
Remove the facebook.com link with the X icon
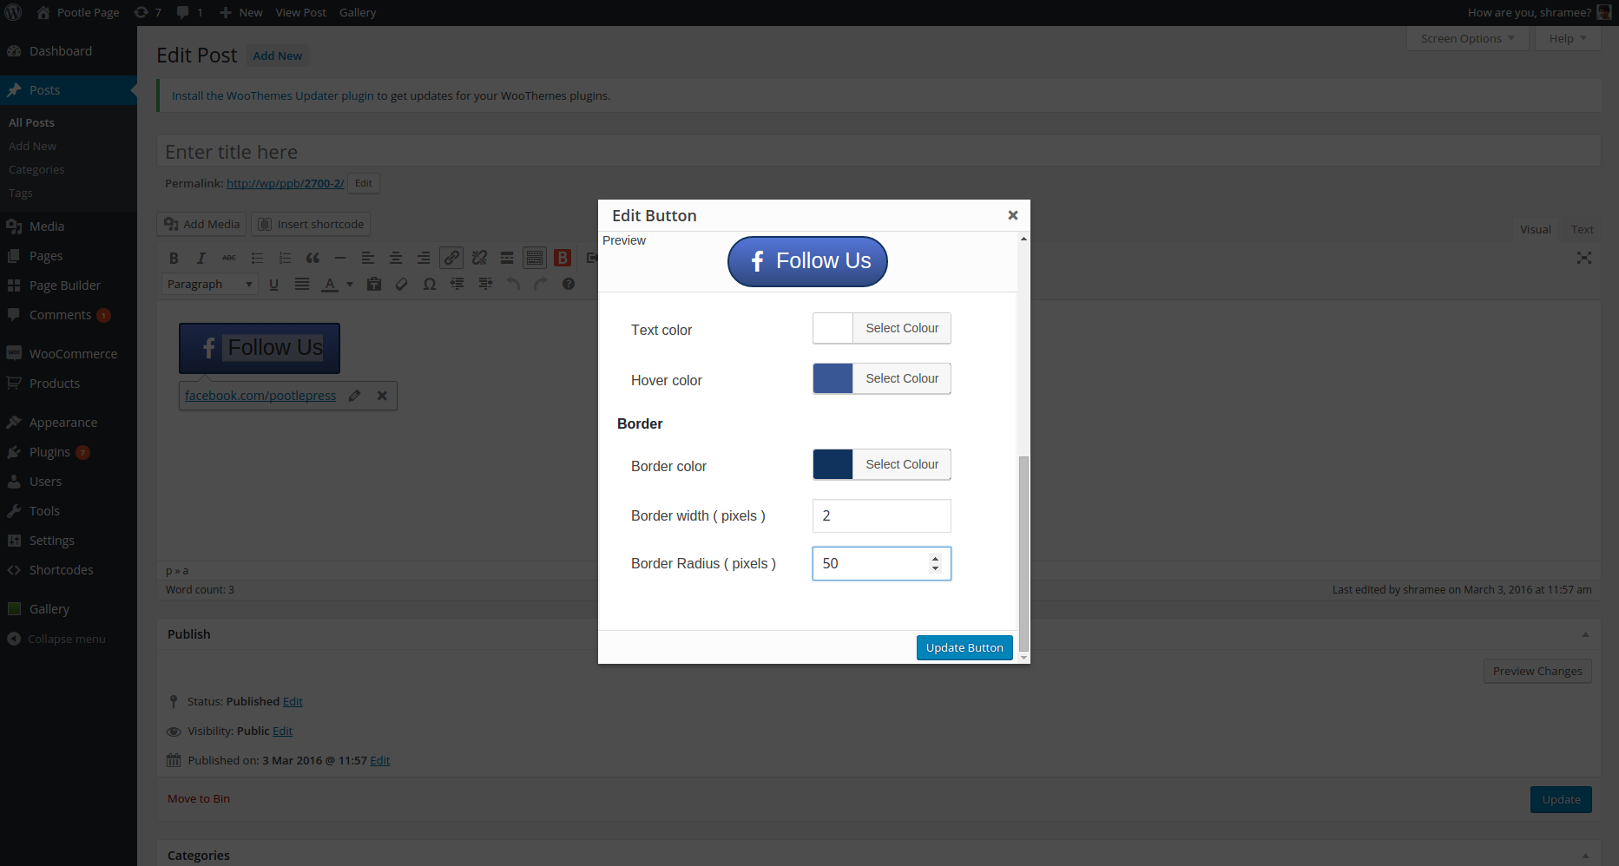point(382,396)
